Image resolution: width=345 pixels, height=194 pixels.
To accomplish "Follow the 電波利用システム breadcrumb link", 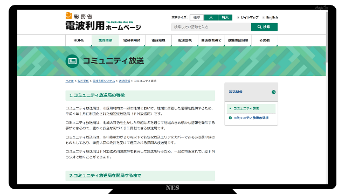I will (x=104, y=81).
